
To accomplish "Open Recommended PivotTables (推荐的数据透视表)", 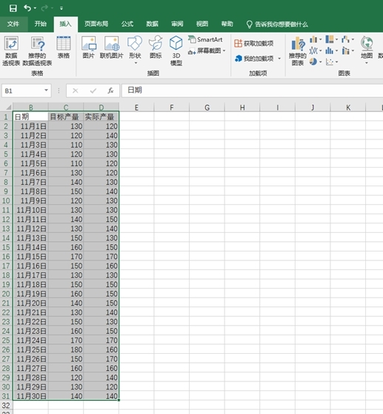I will pyautogui.click(x=37, y=51).
